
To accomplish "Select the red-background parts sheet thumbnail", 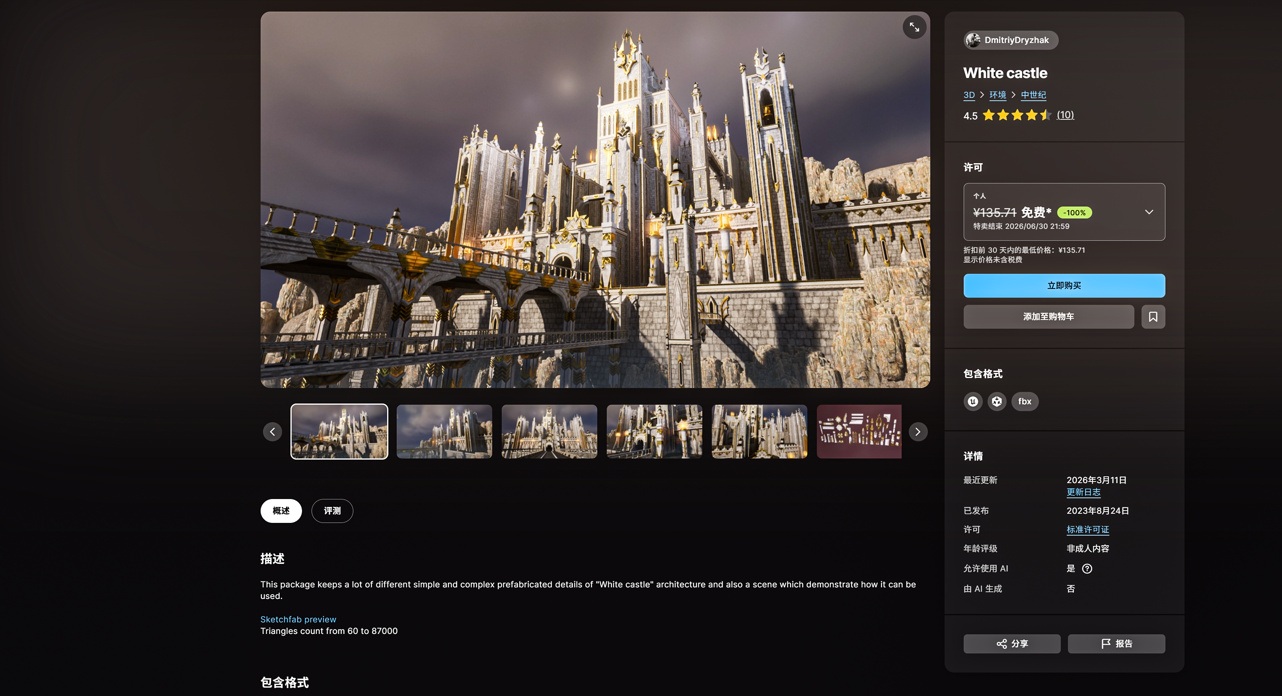I will click(859, 432).
